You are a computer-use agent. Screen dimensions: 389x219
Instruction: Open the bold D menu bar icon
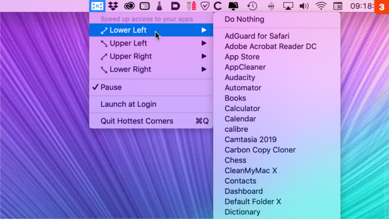(175, 6)
